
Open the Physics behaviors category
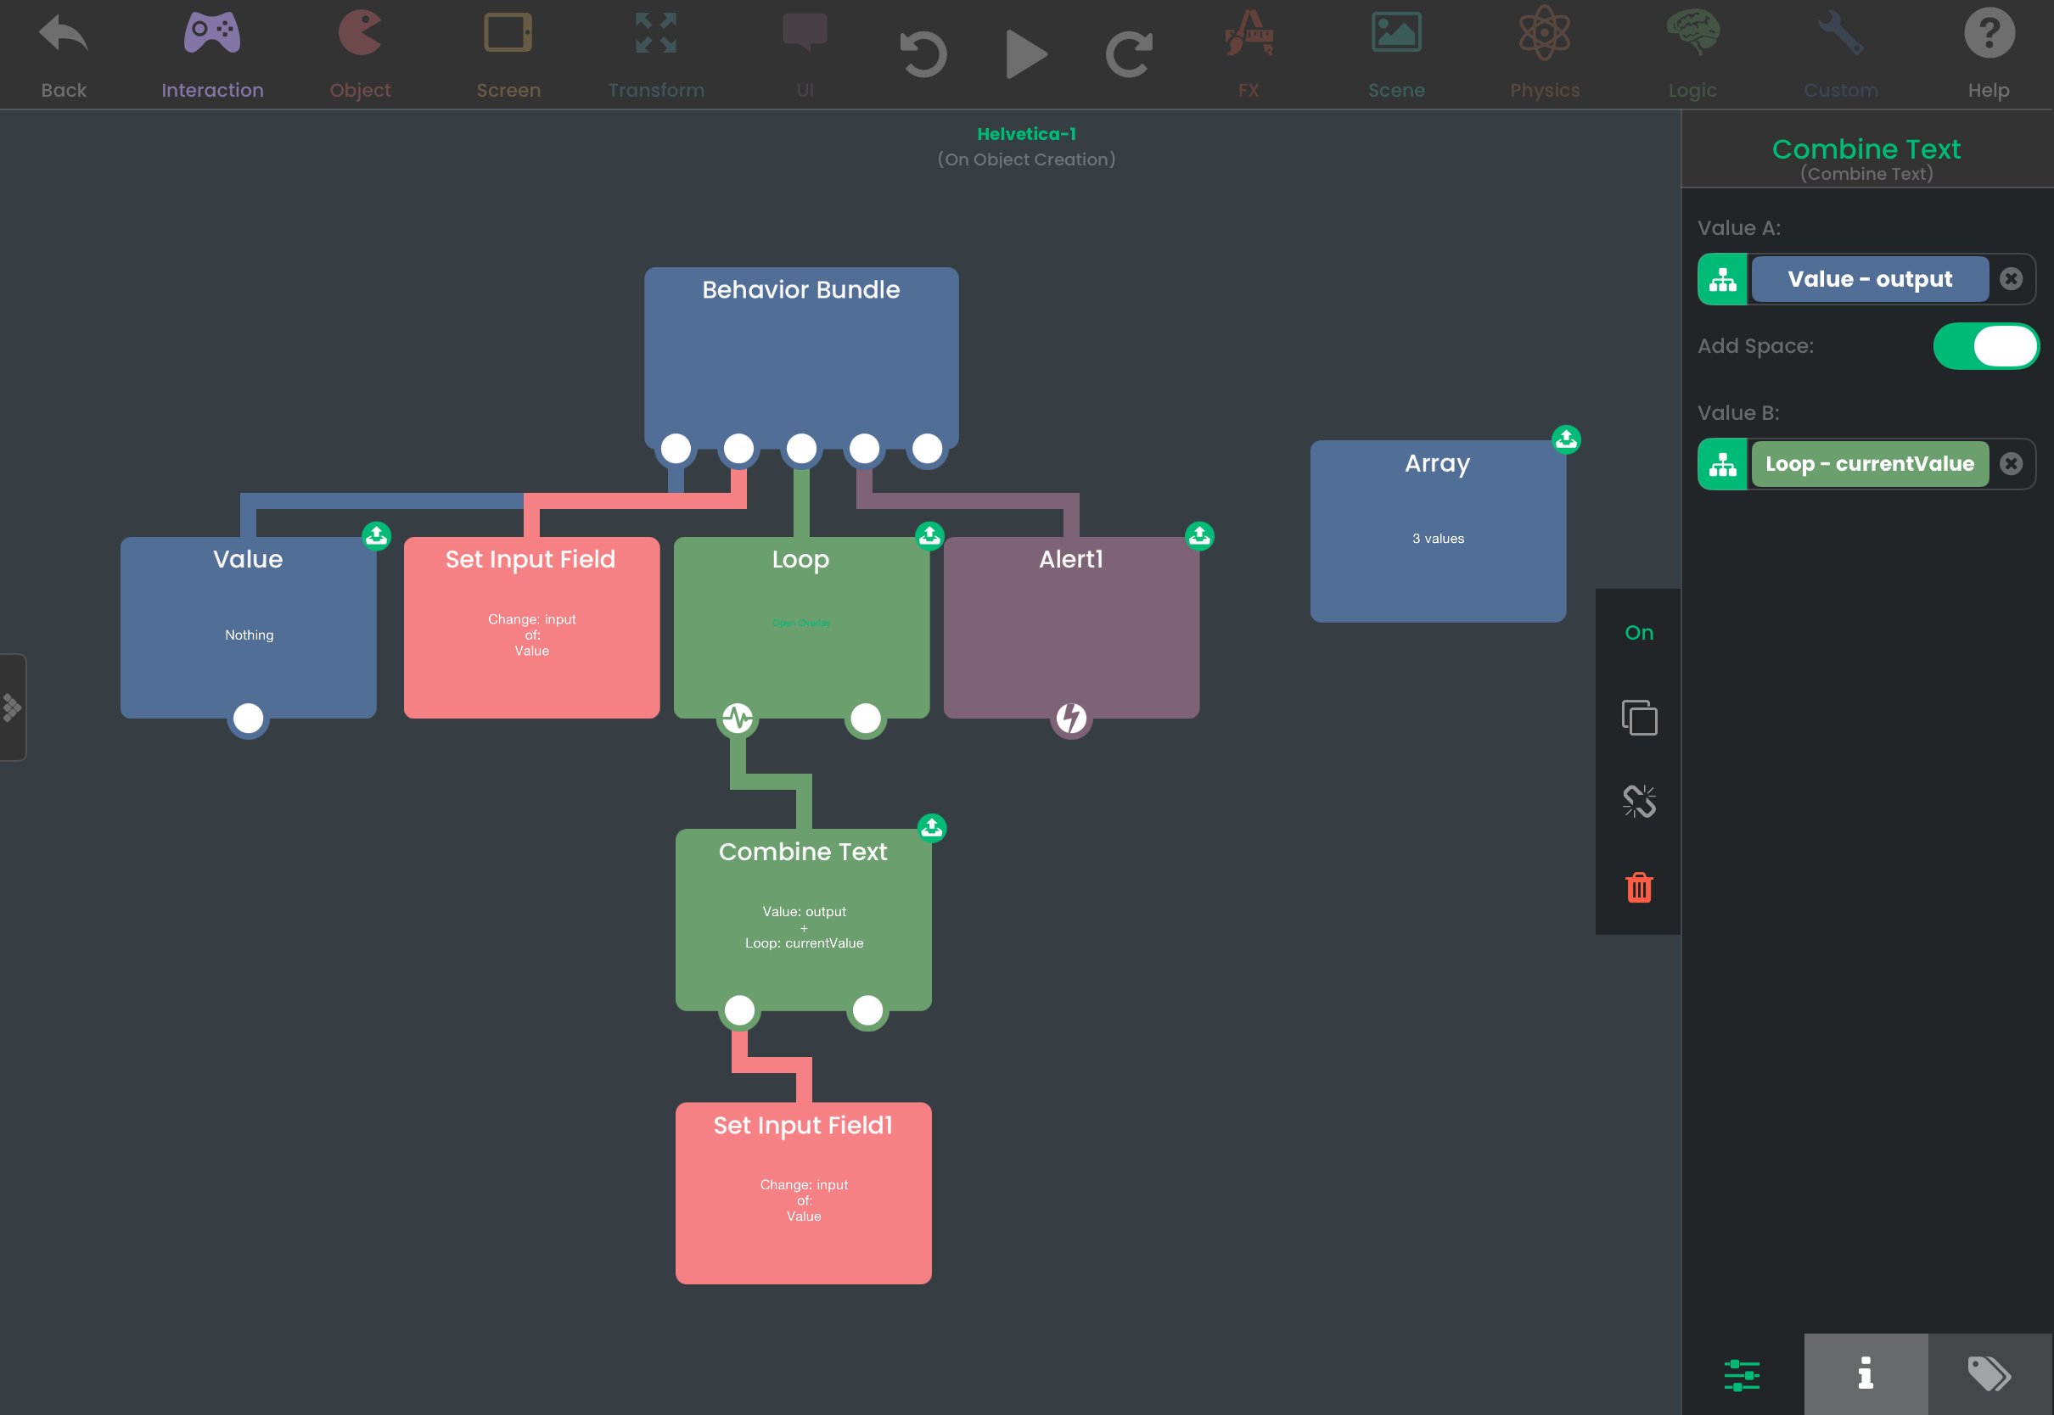[1544, 55]
